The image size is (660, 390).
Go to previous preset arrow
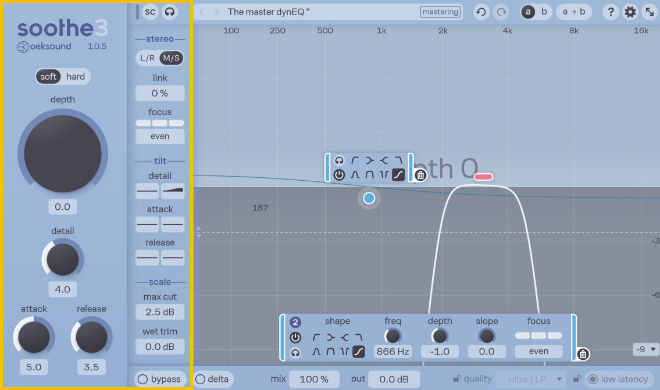coord(201,12)
